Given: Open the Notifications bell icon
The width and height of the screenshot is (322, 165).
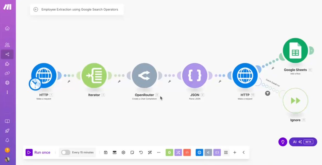Looking at the screenshot, I should point(7,140).
